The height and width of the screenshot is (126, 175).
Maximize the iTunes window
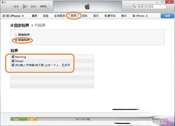click(162, 2)
